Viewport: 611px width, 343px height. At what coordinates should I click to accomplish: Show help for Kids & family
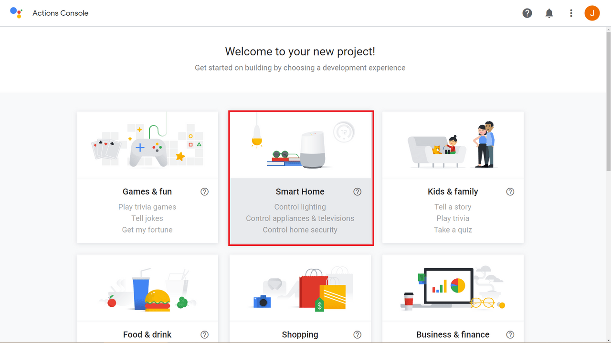[x=510, y=192]
